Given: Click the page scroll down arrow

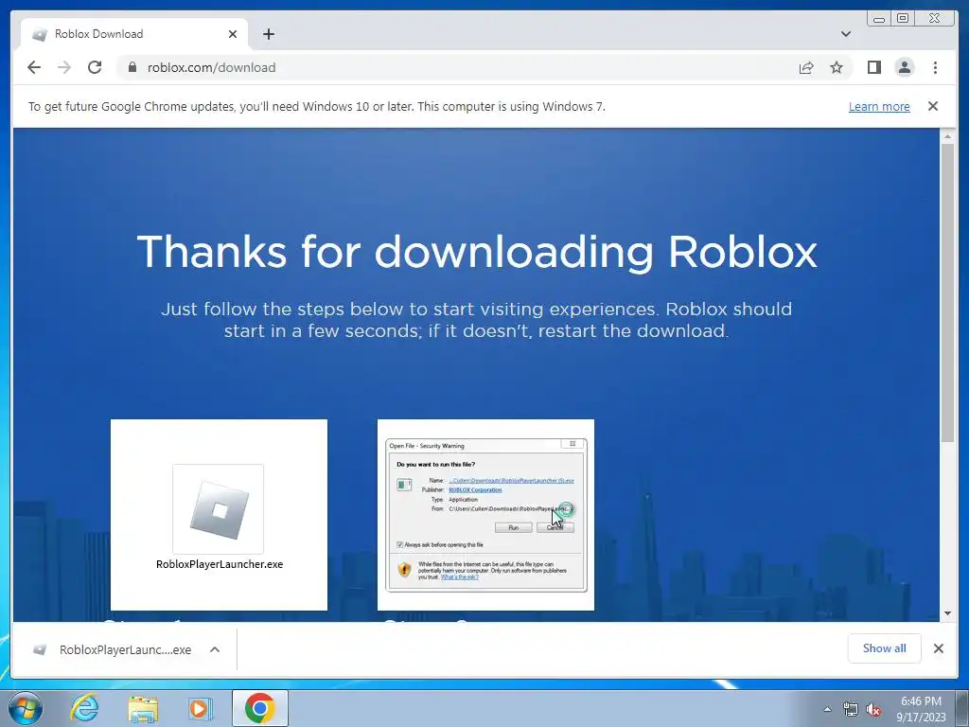Looking at the screenshot, I should pos(947,613).
